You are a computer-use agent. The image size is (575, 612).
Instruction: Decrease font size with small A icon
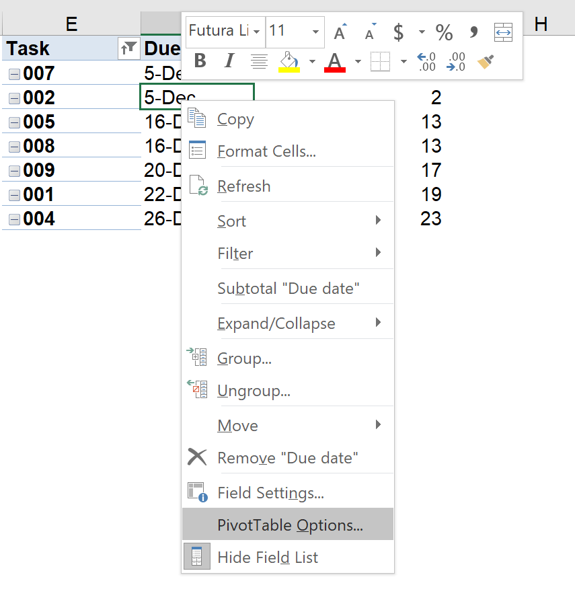[x=369, y=32]
